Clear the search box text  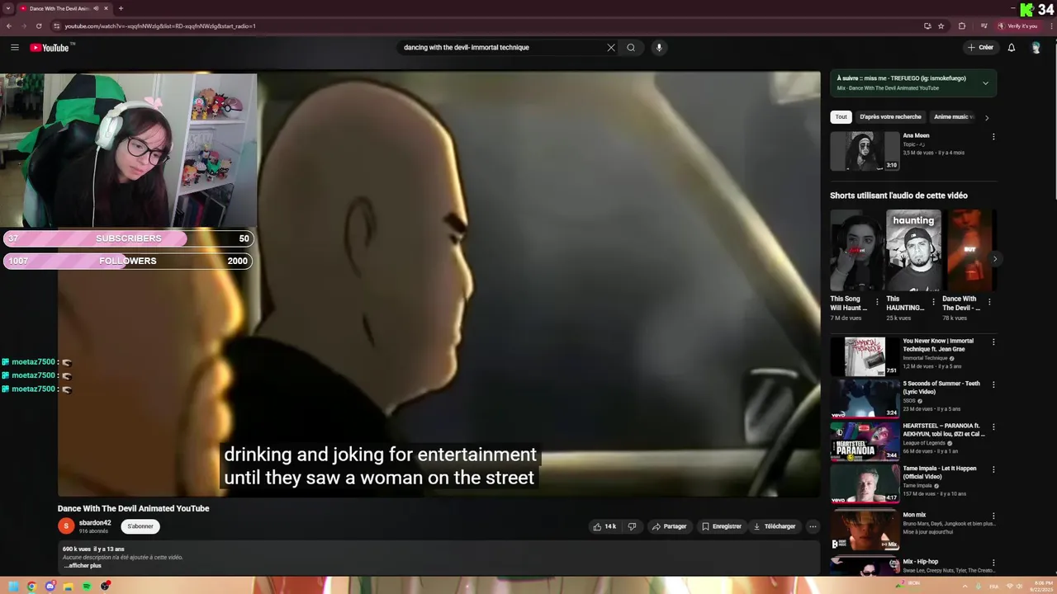tap(611, 47)
